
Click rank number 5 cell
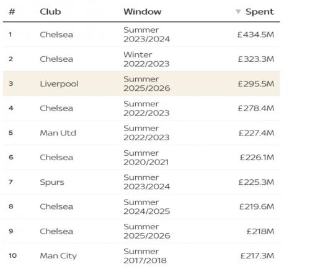click(x=11, y=133)
